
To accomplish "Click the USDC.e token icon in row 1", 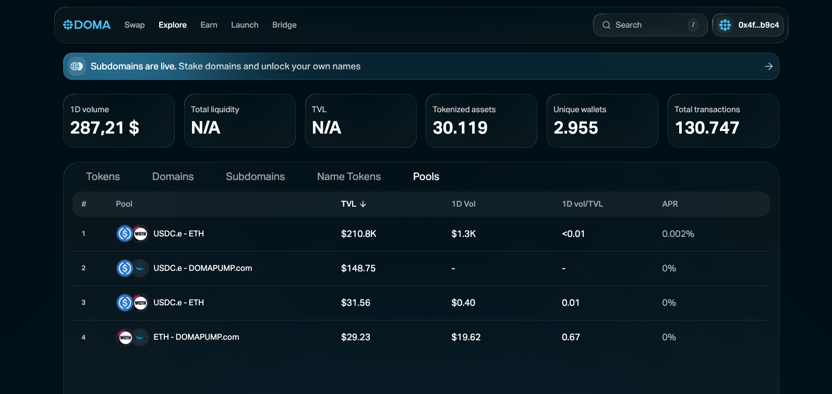I will pyautogui.click(x=125, y=234).
